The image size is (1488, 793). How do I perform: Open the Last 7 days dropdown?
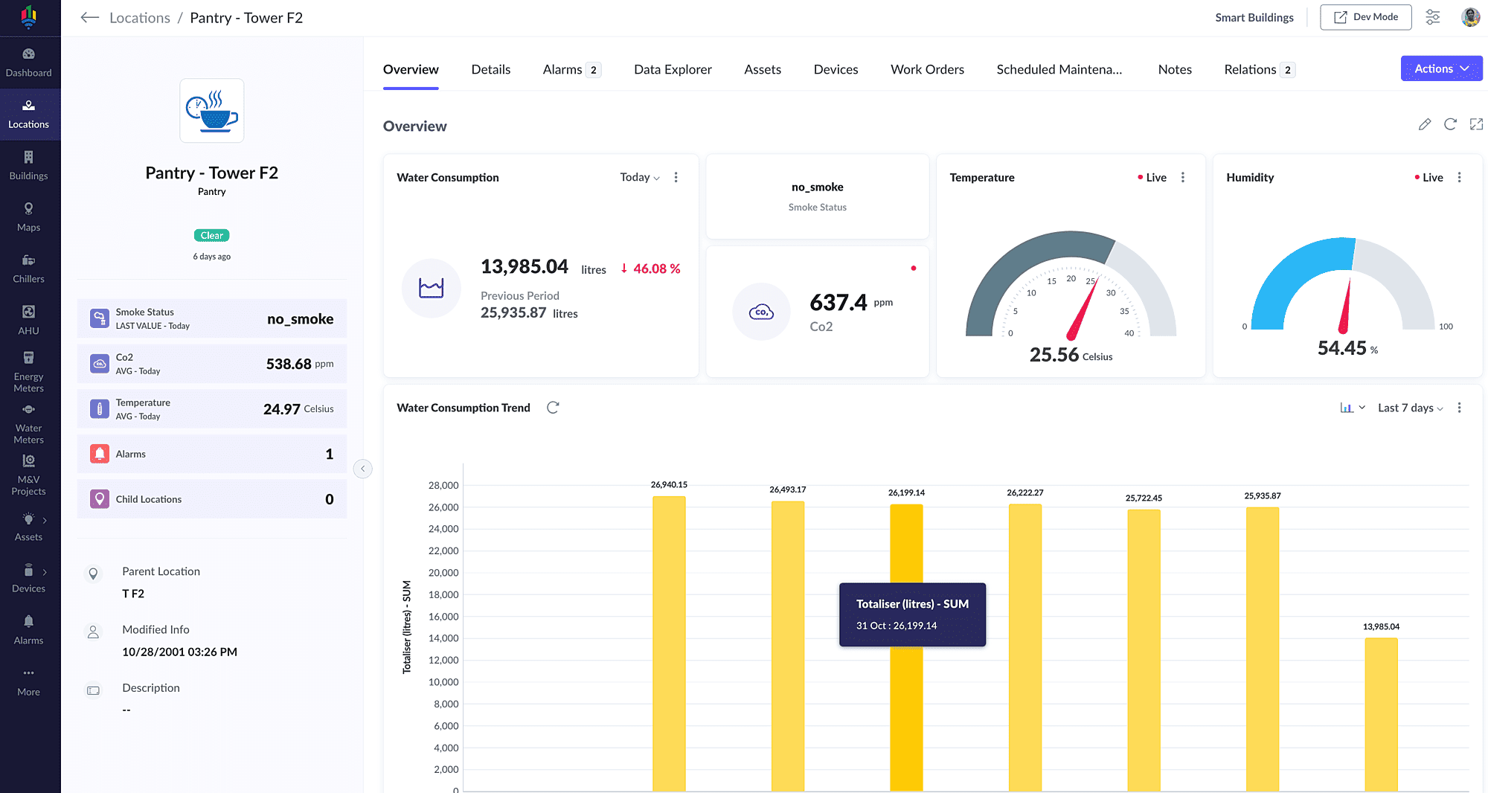pyautogui.click(x=1410, y=408)
